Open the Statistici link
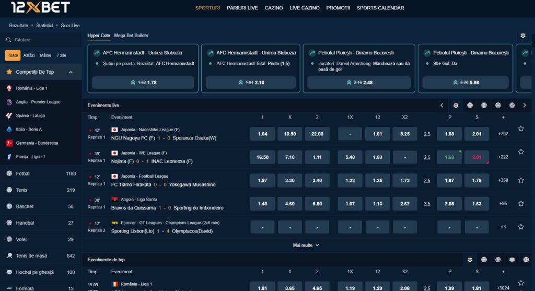Screen dimensions: 535x291 44,26
